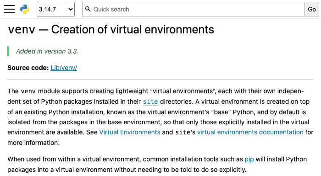Click the magnifier icon in search box
Screen dimensions: 321x176
click(88, 9)
